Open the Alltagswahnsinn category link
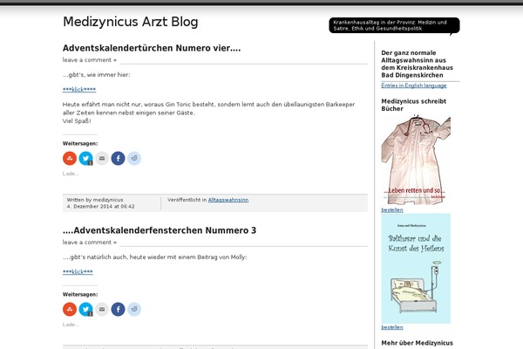The image size is (523, 349). tap(228, 200)
